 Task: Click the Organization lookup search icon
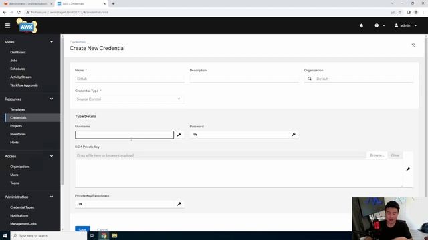click(x=309, y=79)
